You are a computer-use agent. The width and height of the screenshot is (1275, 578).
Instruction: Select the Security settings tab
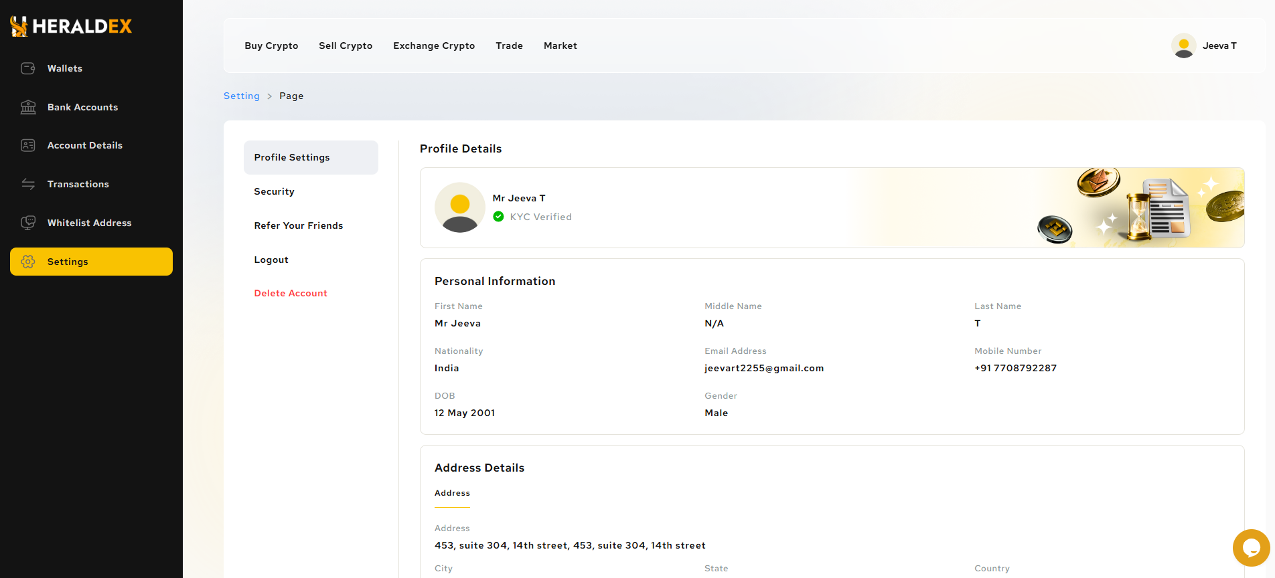[274, 191]
